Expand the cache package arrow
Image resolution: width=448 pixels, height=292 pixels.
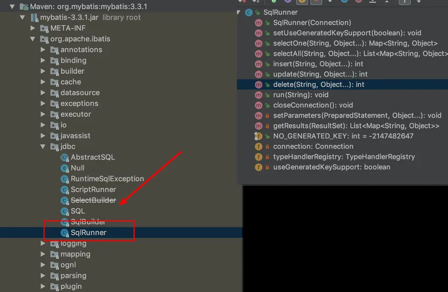click(x=43, y=82)
